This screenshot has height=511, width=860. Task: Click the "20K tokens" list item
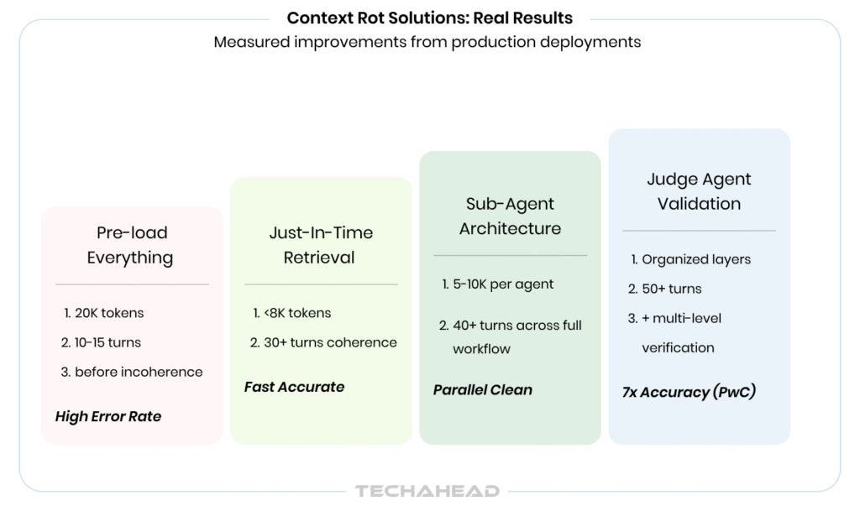[109, 313]
